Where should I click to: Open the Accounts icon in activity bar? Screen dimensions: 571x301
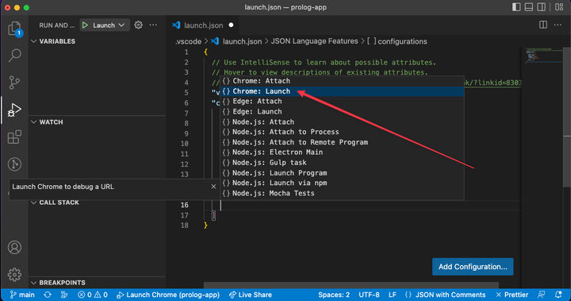click(x=14, y=247)
